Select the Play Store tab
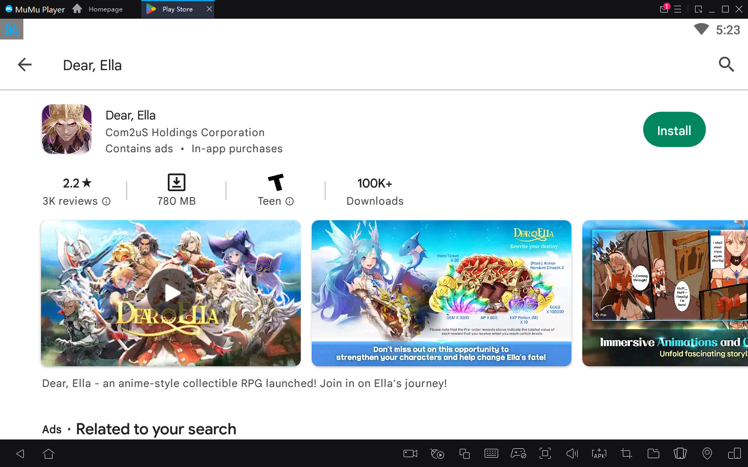This screenshot has width=748, height=467. click(x=177, y=9)
